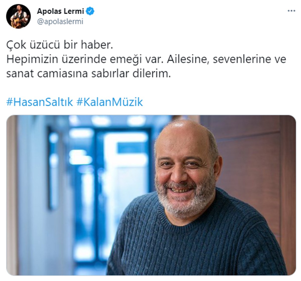Open Apolas Lermi's round profile avatar
This screenshot has width=301, height=281.
tap(18, 16)
